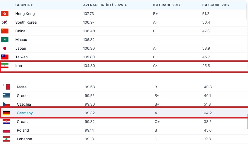The height and width of the screenshot is (145, 248).
Task: Select the Macau country name
Action: [x=21, y=40]
